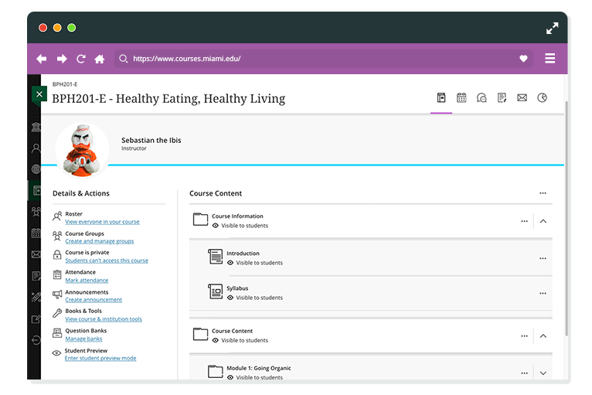592x395 pixels.
Task: Click Sebastian the Ibis profile picture
Action: [x=82, y=150]
